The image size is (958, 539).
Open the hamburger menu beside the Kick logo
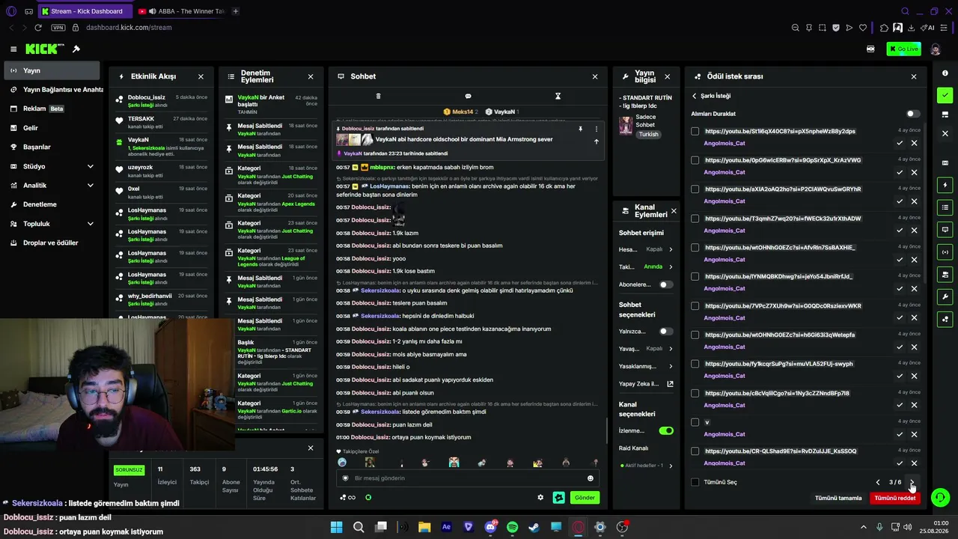click(13, 49)
